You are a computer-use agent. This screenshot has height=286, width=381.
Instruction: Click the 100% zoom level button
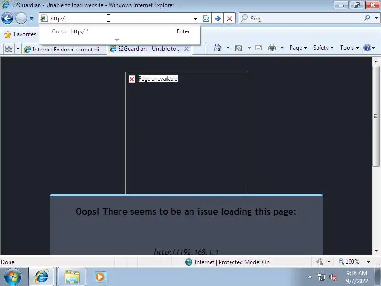pos(349,262)
